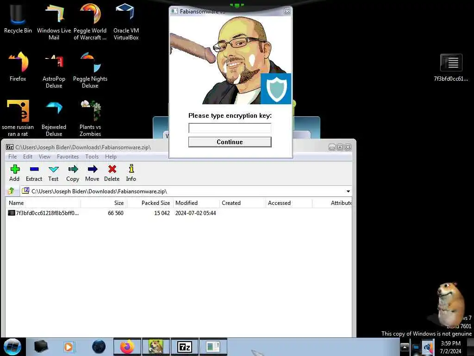Viewport: 474px width, 356px height.
Task: Select the 7f3bfd0cc61218f8b5bff0 file row
Action: (178, 213)
